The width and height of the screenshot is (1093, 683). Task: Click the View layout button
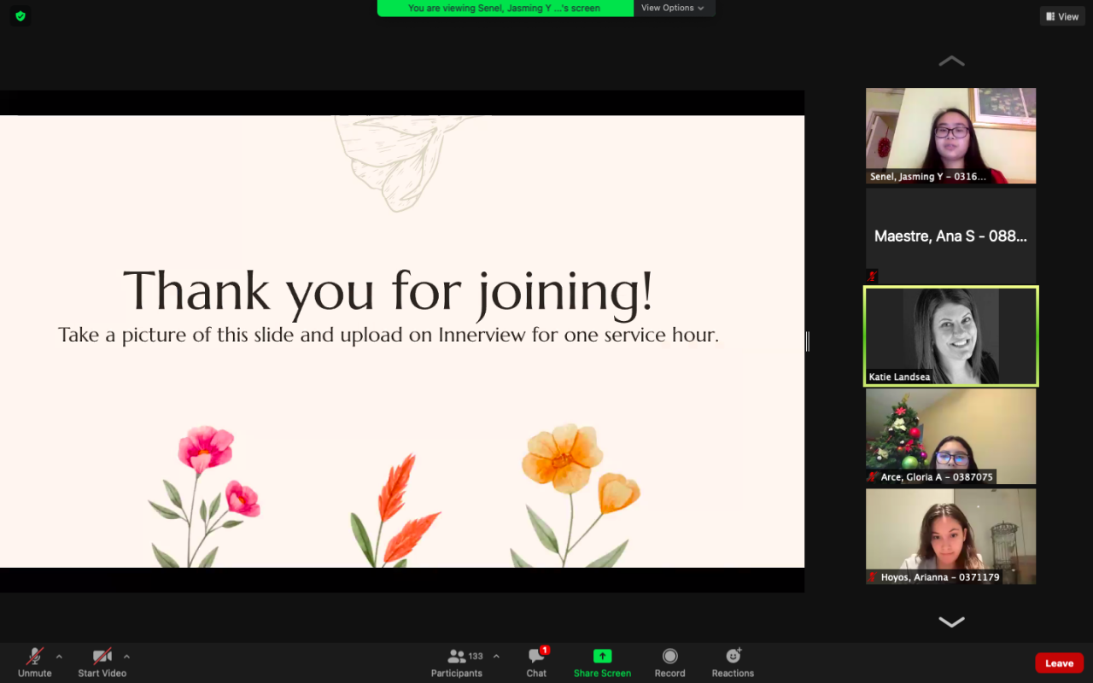[x=1062, y=16]
